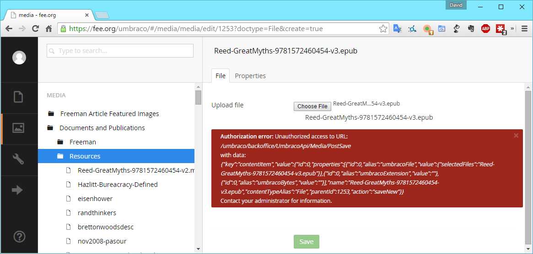
Task: Click the Choose File button
Action: [312, 106]
